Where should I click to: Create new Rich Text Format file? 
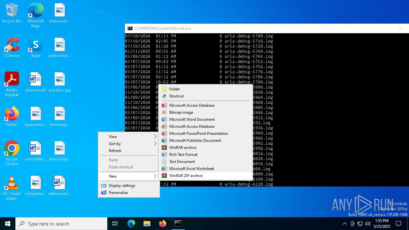(x=206, y=155)
